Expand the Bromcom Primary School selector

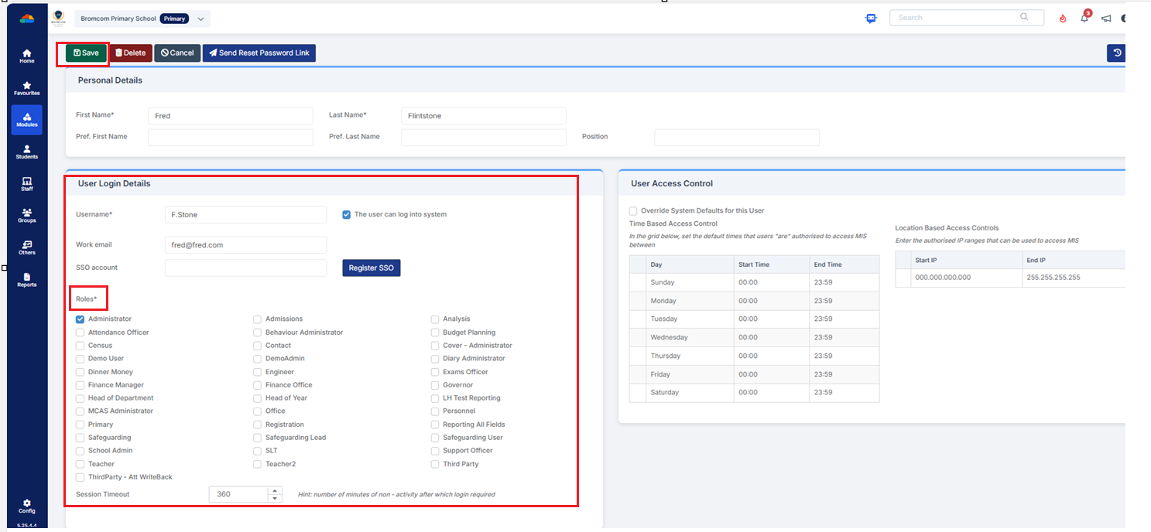point(200,19)
